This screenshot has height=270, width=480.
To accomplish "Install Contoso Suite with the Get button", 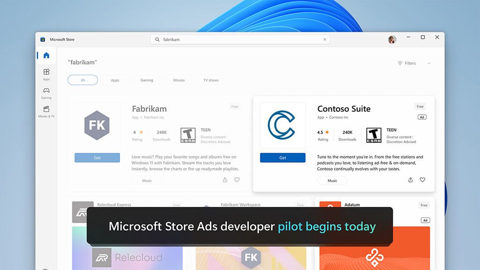I will pos(283,157).
